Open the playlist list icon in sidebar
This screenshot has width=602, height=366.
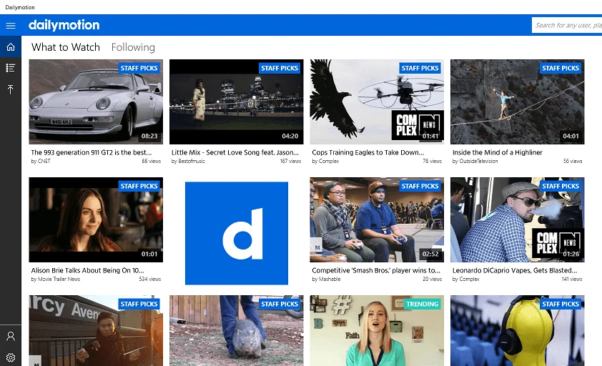pos(11,68)
